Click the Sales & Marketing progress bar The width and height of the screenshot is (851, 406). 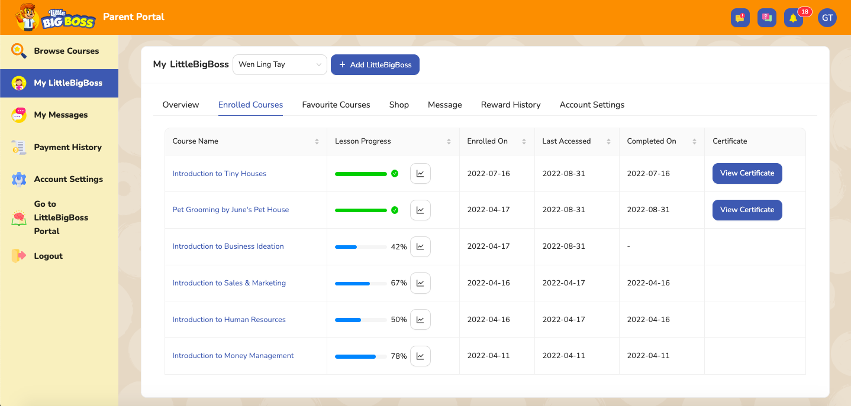point(361,284)
